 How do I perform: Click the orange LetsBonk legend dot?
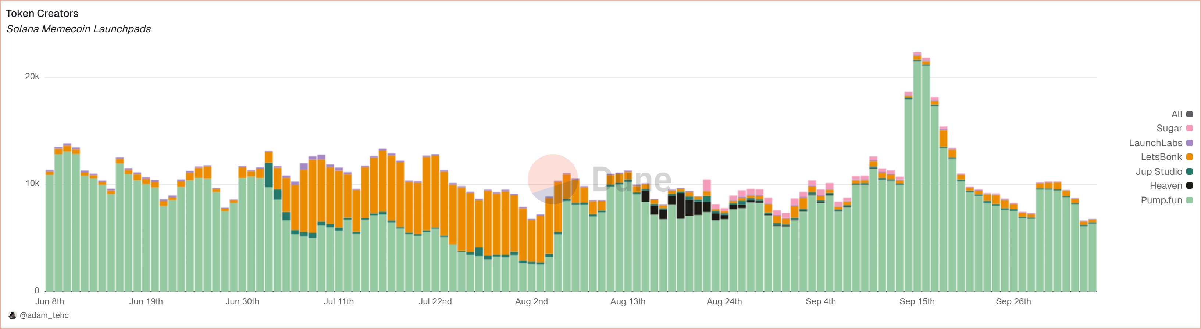pos(1189,157)
